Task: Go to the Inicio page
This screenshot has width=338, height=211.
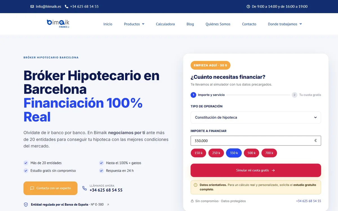Action: tap(108, 24)
